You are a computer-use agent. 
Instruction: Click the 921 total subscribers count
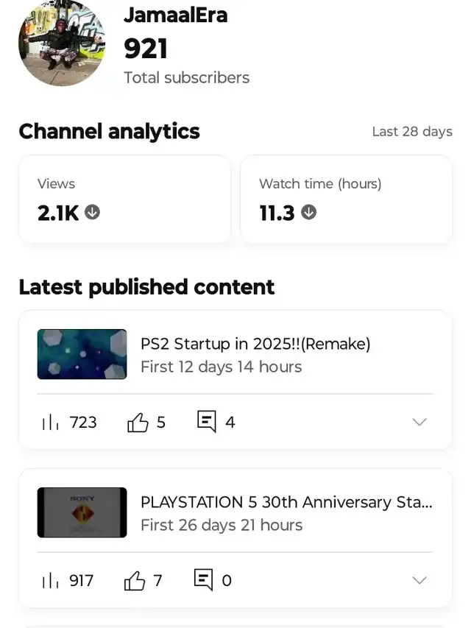[146, 49]
